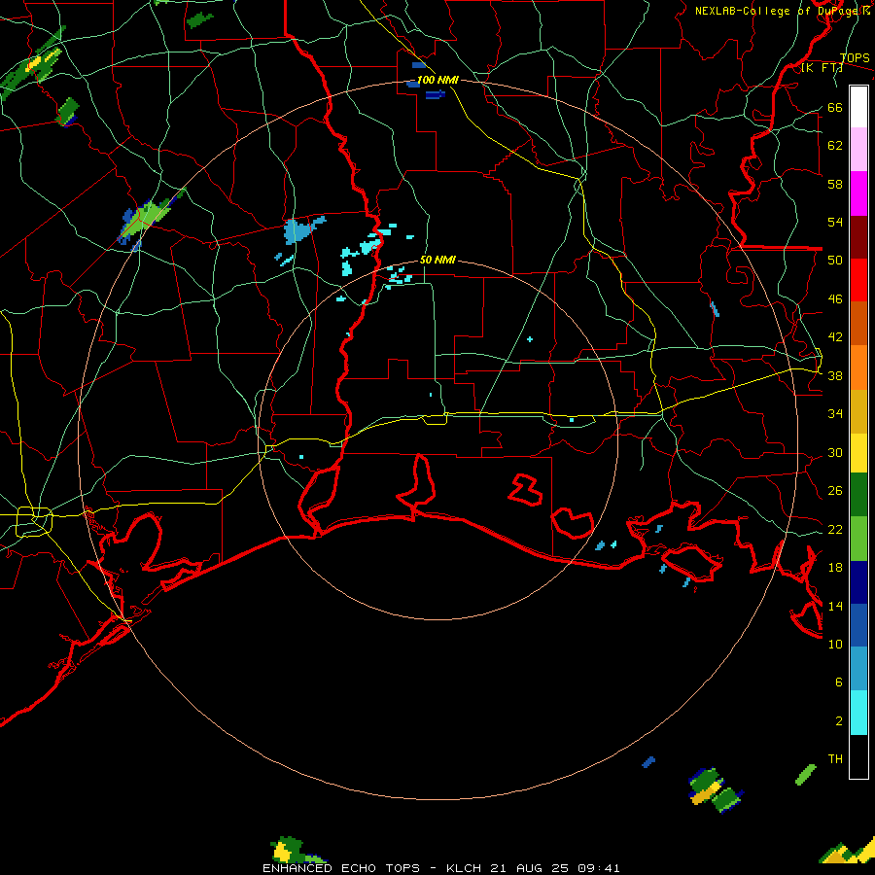Click the '50 NMI' range ring label
Viewport: 875px width, 875px height.
pos(437,260)
